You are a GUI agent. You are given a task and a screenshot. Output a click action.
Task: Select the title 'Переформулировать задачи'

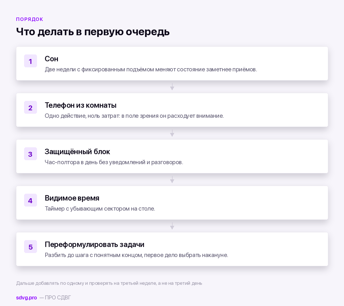pos(95,244)
